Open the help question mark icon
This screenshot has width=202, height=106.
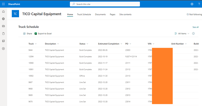click(x=199, y=4)
